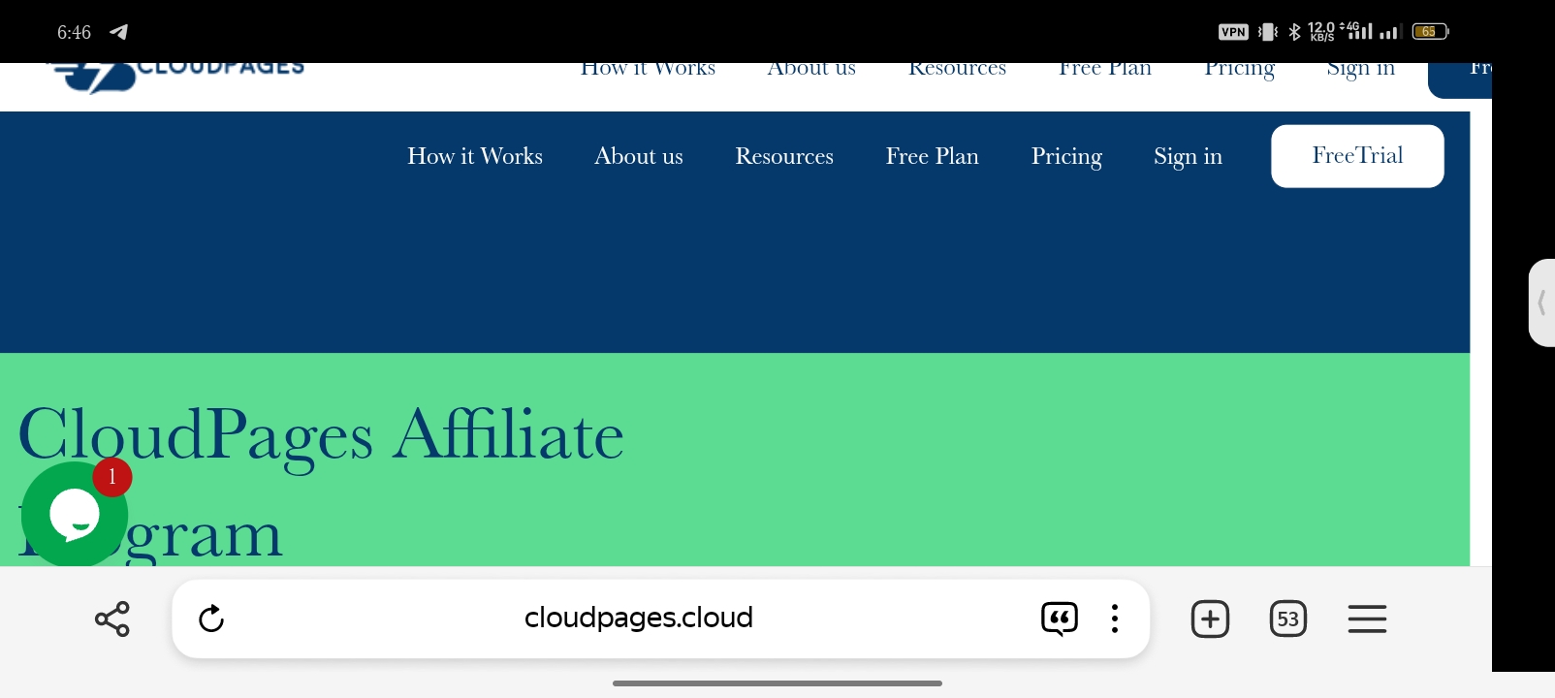Open About us in blue navigation bar

(639, 156)
